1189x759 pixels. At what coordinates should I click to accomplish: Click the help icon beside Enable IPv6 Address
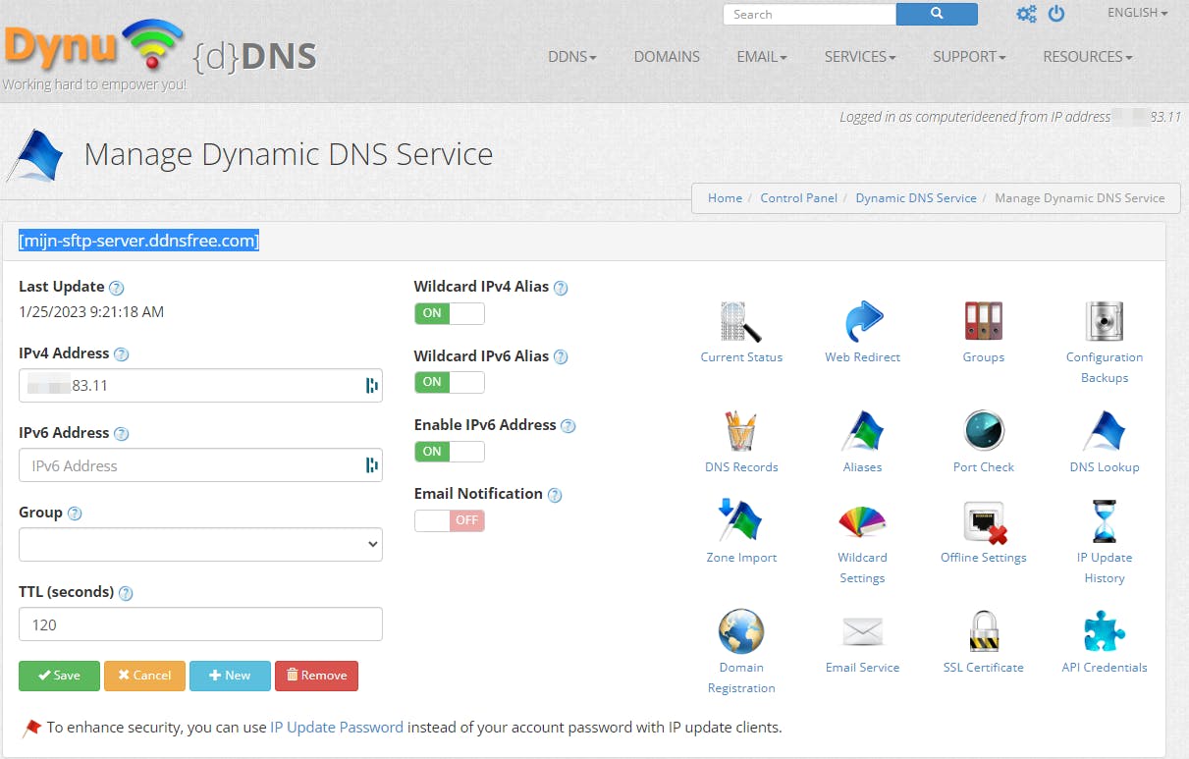coord(567,426)
